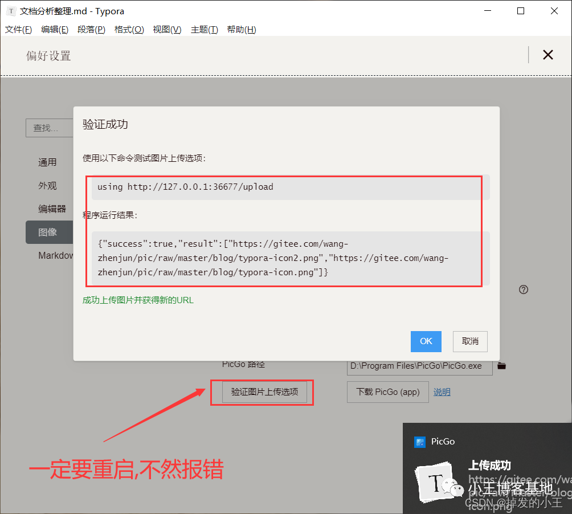The height and width of the screenshot is (514, 572).
Task: Select the 图像 preferences tab
Action: (x=50, y=232)
